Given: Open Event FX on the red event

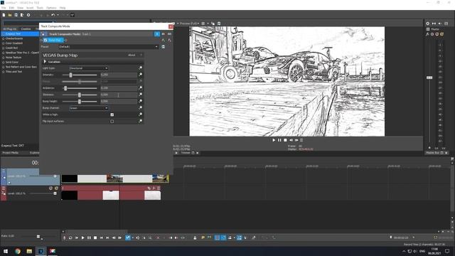Looking at the screenshot, I should click(x=154, y=188).
